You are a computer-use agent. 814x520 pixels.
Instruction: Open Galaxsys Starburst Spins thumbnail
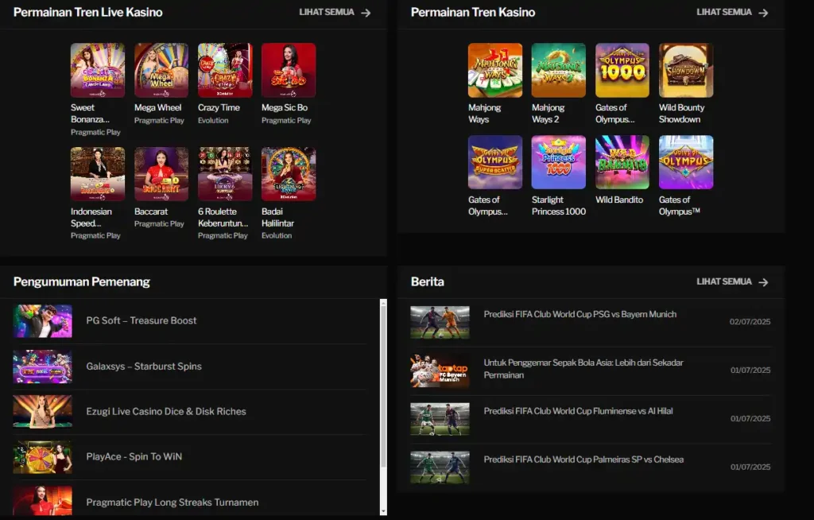(43, 367)
